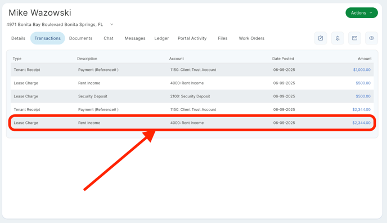Image resolution: width=387 pixels, height=223 pixels.
Task: Click the edit note icon button
Action: click(321, 38)
